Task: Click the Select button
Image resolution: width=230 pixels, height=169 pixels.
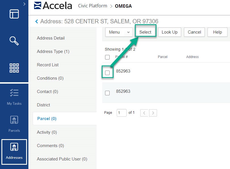Action: point(145,32)
